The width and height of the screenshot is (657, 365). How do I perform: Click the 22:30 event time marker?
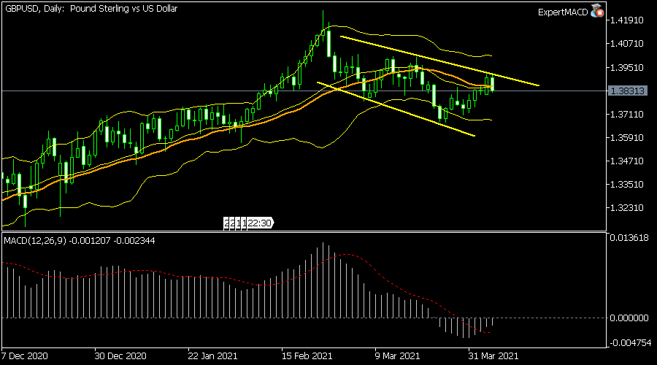pos(260,223)
